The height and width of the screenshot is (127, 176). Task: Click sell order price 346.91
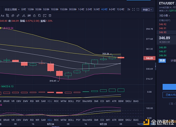pos(163,28)
